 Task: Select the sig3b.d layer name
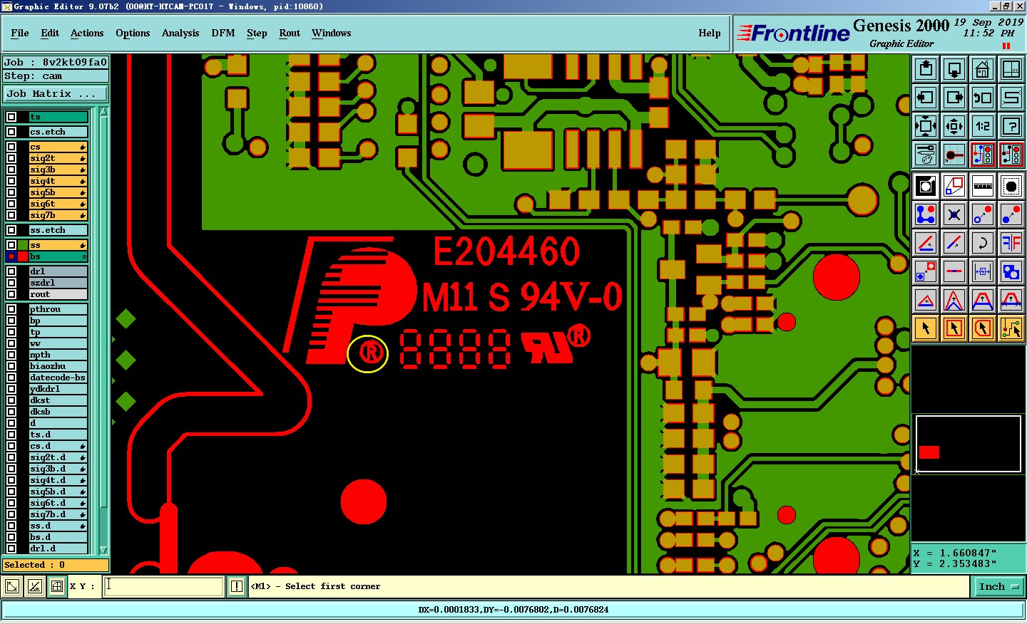(58, 469)
